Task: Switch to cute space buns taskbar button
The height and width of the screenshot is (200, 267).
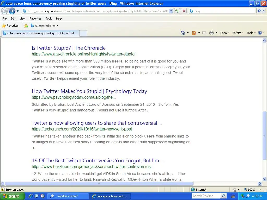Action: coord(110,196)
